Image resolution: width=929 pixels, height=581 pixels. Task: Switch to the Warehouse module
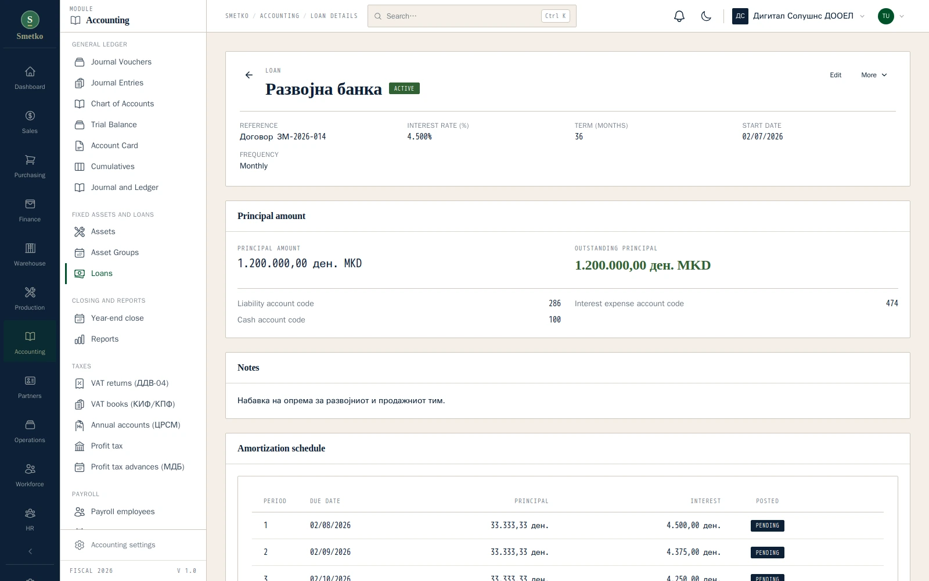(30, 255)
